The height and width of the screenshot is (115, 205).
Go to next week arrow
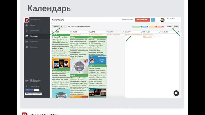(x=65, y=27)
